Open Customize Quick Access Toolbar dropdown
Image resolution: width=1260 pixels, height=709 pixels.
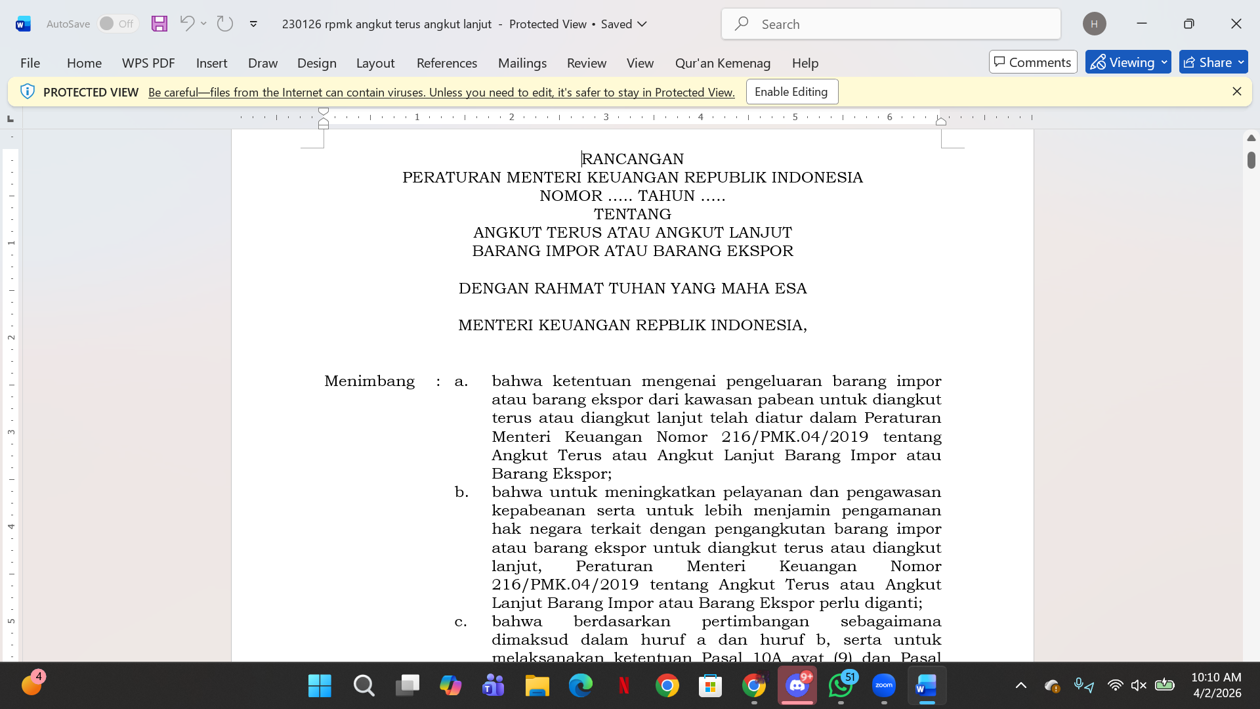253,24
